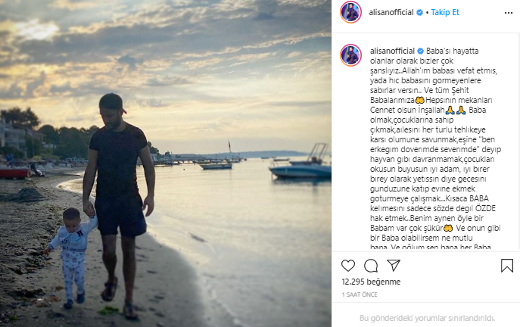This screenshot has height=327, width=520.
Task: Save the post with the bookmark icon
Action: 507,266
